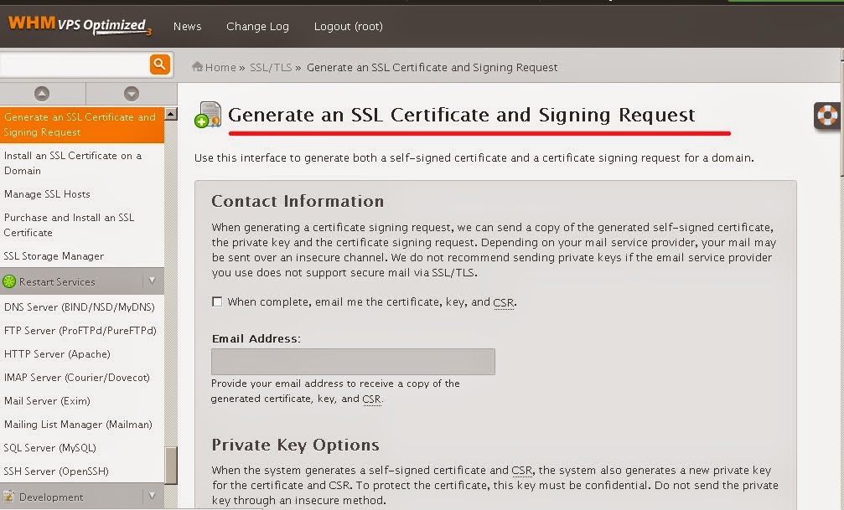This screenshot has width=844, height=510.
Task: Click the WHM VPS Optimized logo
Action: (x=79, y=25)
